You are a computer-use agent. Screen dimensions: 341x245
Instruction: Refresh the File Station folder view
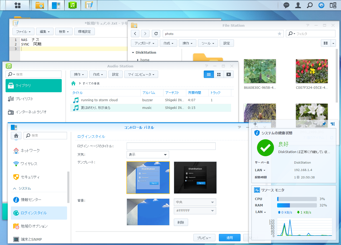156,34
